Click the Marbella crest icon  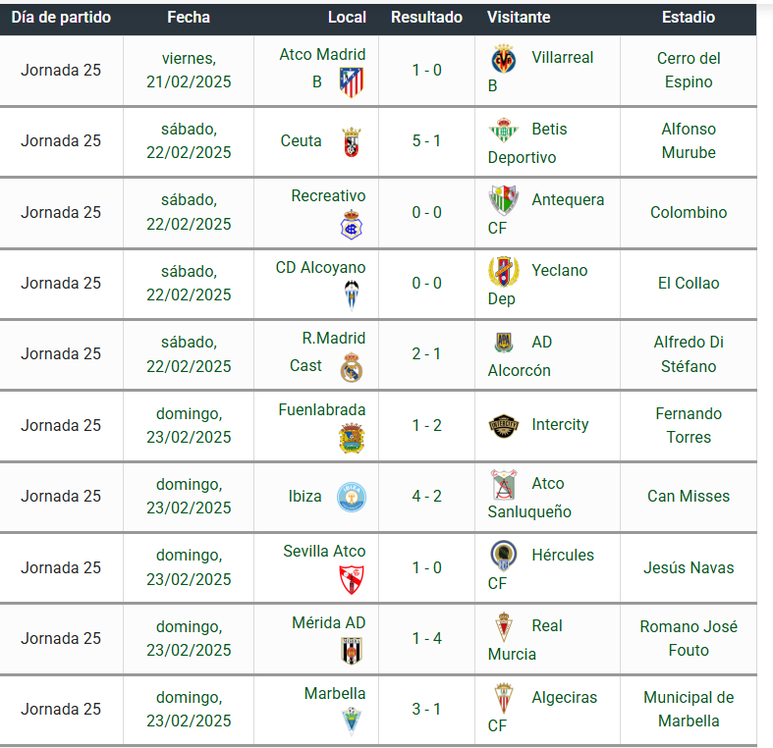click(352, 721)
